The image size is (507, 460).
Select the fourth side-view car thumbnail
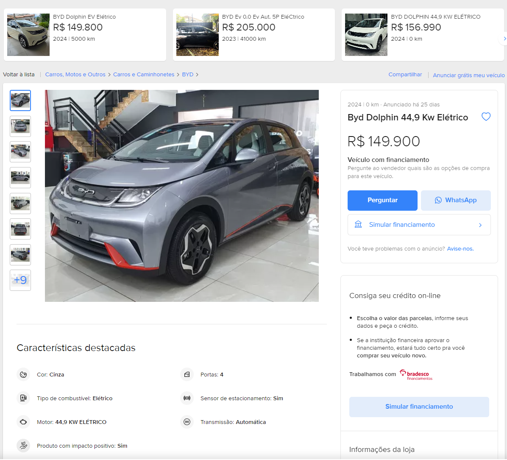(x=20, y=178)
